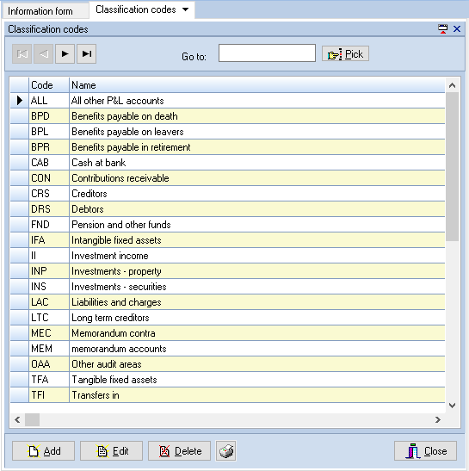Viewport: 469px width, 471px height.
Task: Click the INP code cell
Action: pos(49,271)
